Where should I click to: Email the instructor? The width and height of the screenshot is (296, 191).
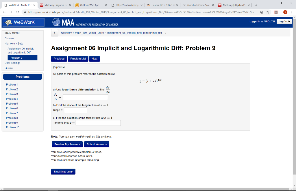coord(63,171)
